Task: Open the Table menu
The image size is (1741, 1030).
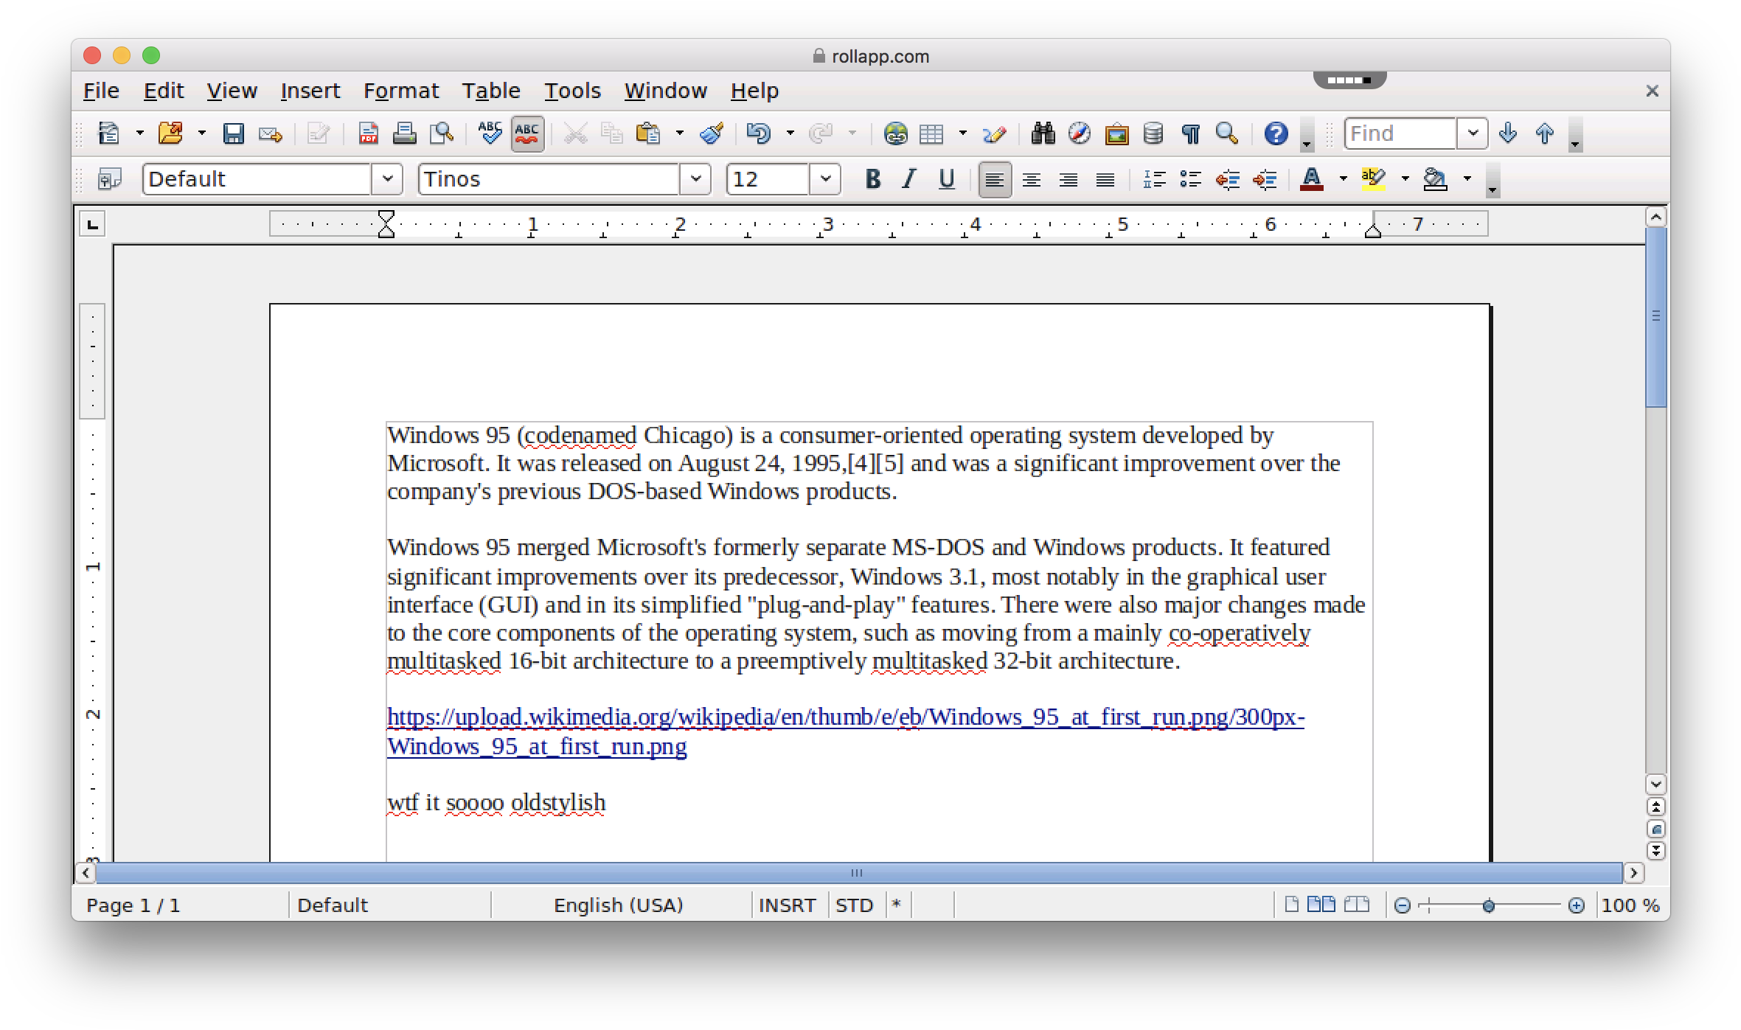Action: pos(490,90)
